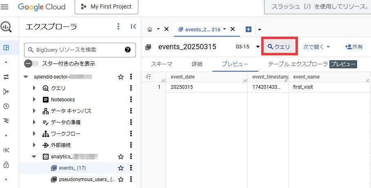Open more actions for 外部接続
Image resolution: width=371 pixels, height=188 pixels.
click(131, 145)
